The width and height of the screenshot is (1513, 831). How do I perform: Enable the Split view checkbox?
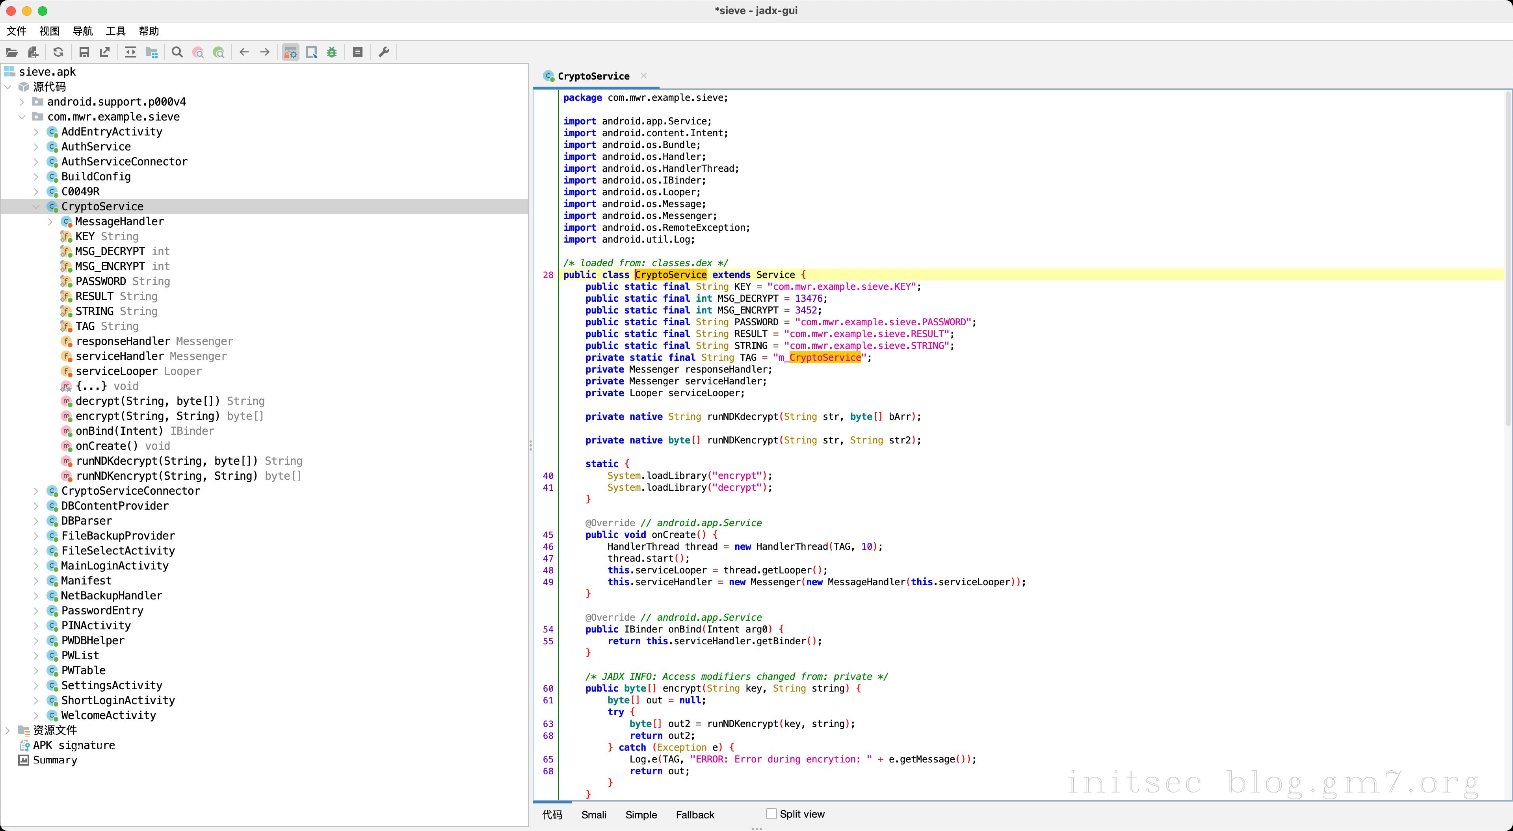(x=771, y=813)
